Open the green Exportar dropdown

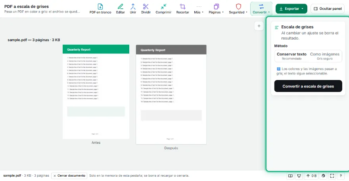coord(291,9)
